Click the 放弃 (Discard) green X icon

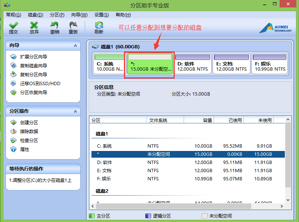click(34, 25)
